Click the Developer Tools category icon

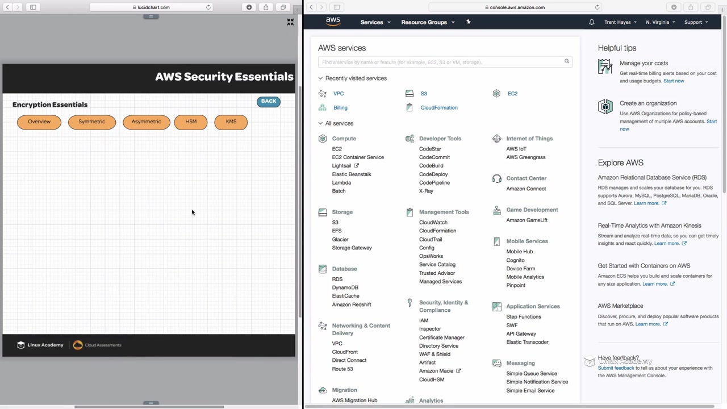[x=410, y=139]
